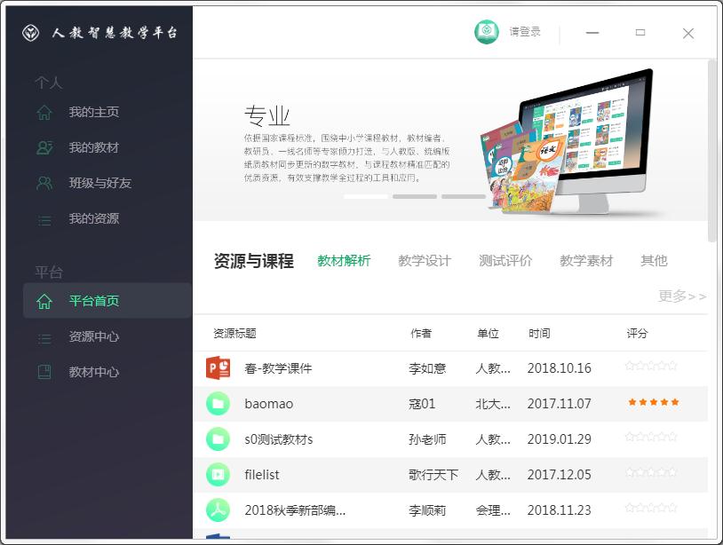Click the date 2017.12.05
Image resolution: width=723 pixels, height=545 pixels.
pyautogui.click(x=560, y=475)
